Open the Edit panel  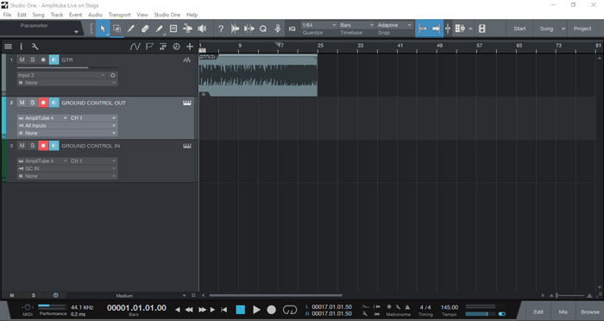[x=538, y=312]
